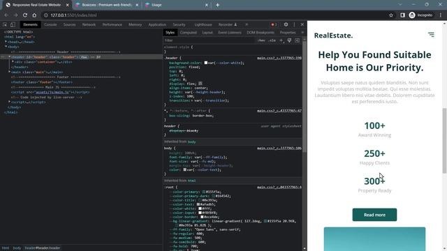The height and width of the screenshot is (251, 447).
Task: Open the Security panel
Action: pos(179,25)
